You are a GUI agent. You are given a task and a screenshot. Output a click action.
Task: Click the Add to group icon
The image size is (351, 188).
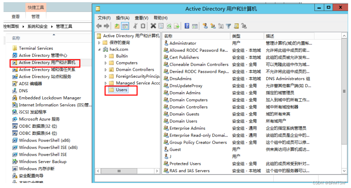click(x=244, y=26)
